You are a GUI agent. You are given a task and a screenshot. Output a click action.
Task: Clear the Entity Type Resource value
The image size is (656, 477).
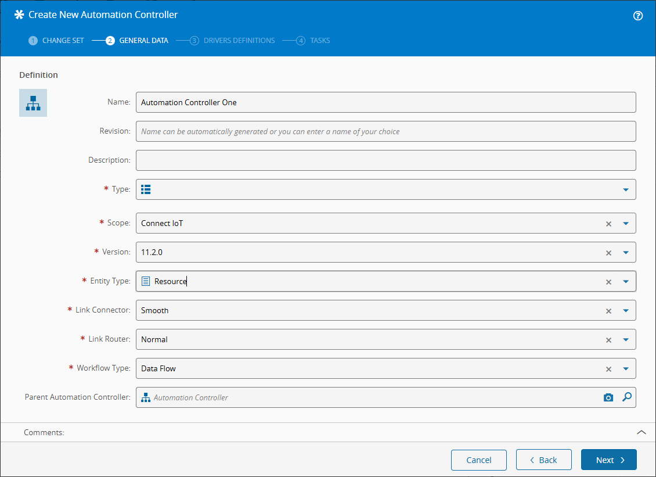tap(608, 282)
